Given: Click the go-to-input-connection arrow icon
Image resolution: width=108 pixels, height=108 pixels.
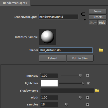Looking at the screenshot, I should [83, 14].
